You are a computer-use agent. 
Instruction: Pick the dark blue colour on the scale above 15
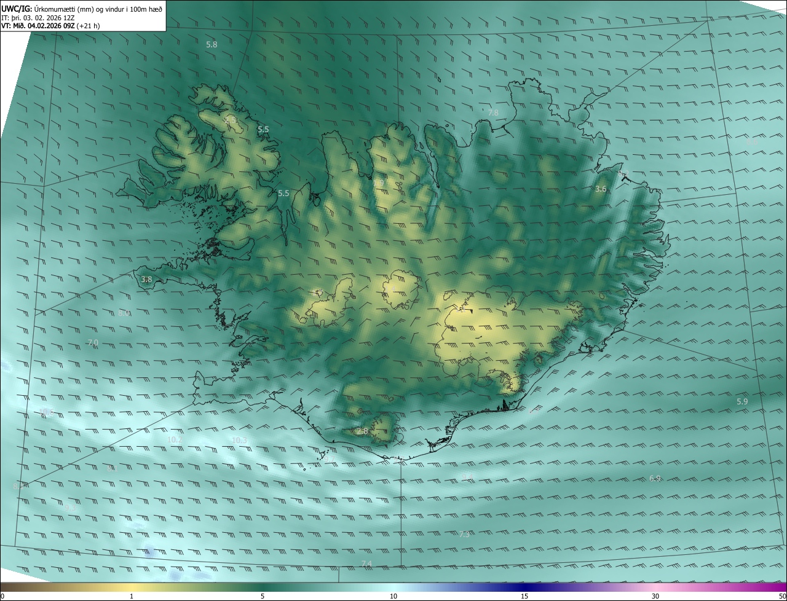(524, 587)
